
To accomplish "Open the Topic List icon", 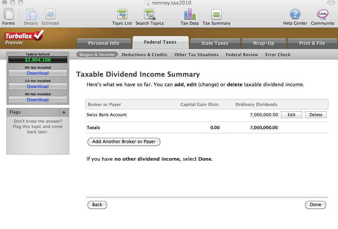I will 122,14.
